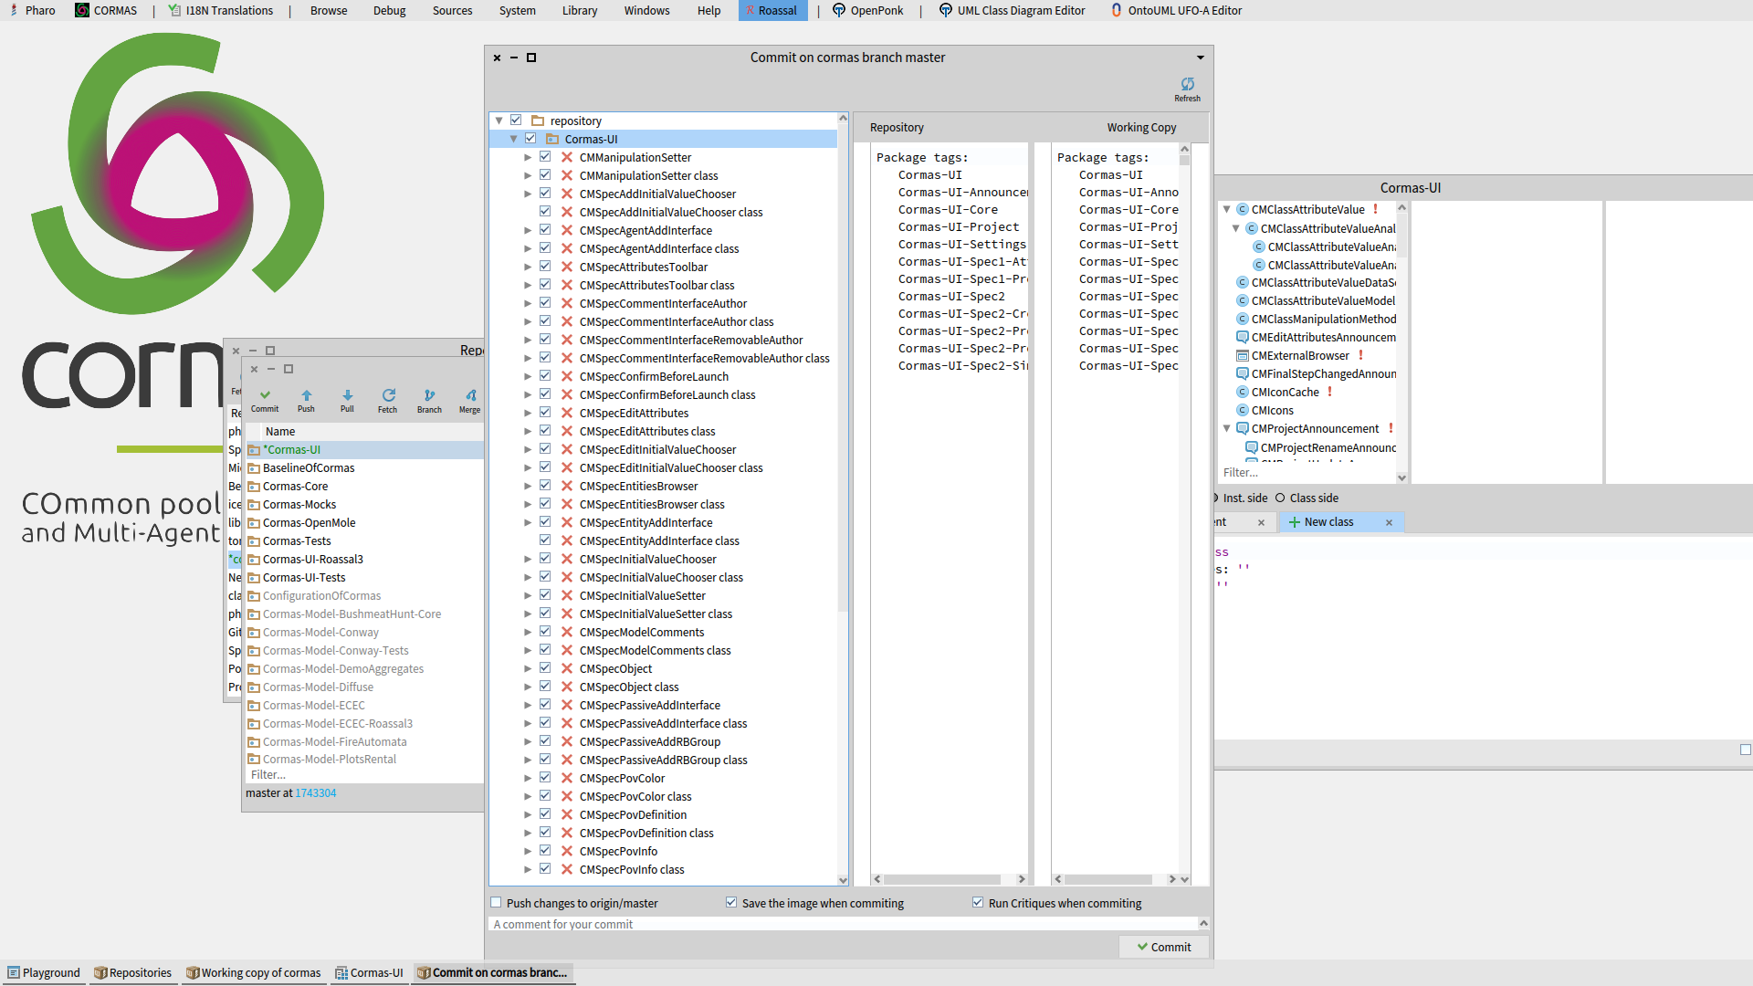This screenshot has height=986, width=1753.
Task: Click red X icon beside CMSpecPovColor
Action: tap(566, 778)
